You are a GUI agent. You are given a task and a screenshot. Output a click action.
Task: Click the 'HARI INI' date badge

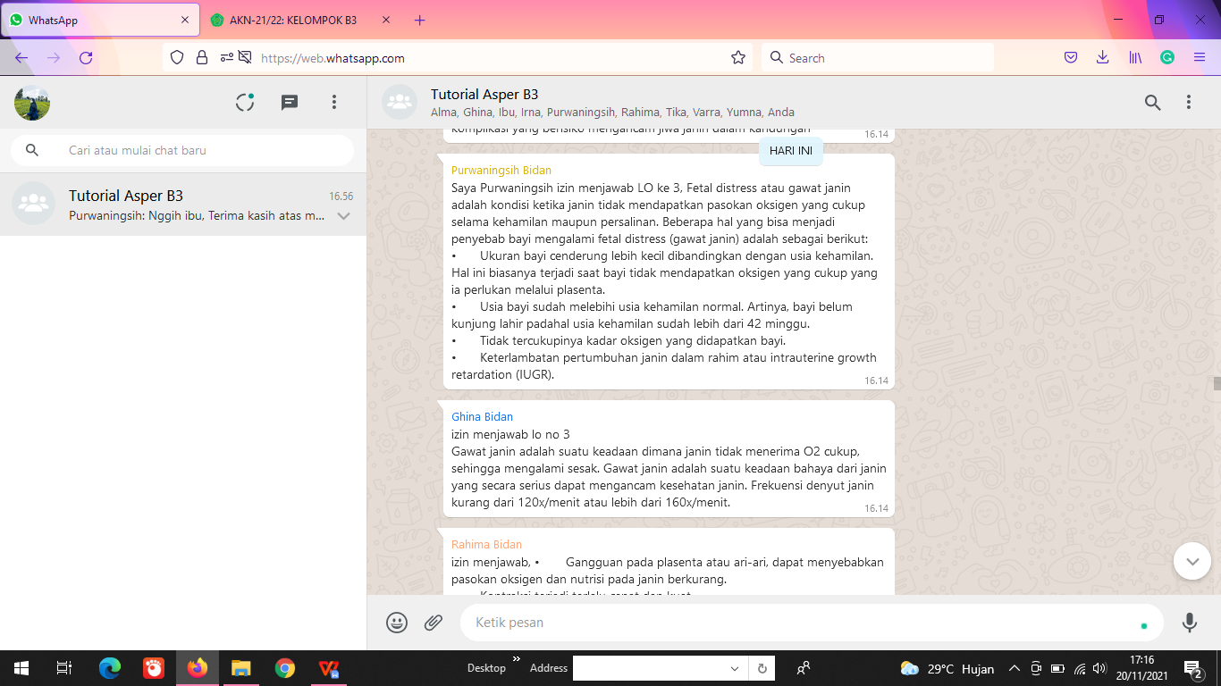tap(791, 151)
